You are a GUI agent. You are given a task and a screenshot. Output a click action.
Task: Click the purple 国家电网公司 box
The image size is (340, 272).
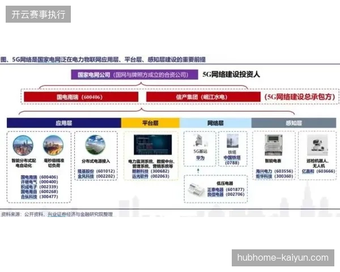coord(134,75)
